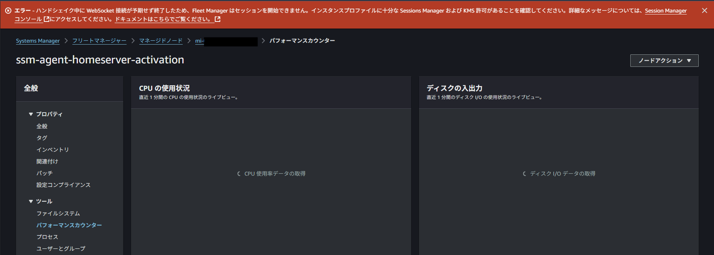This screenshot has height=255, width=714.
Task: Click the external link icon after ドキュメント link
Action: (x=218, y=19)
